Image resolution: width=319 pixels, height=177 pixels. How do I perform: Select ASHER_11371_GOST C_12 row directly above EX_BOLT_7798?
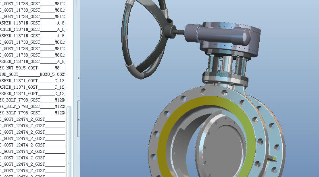point(32,94)
